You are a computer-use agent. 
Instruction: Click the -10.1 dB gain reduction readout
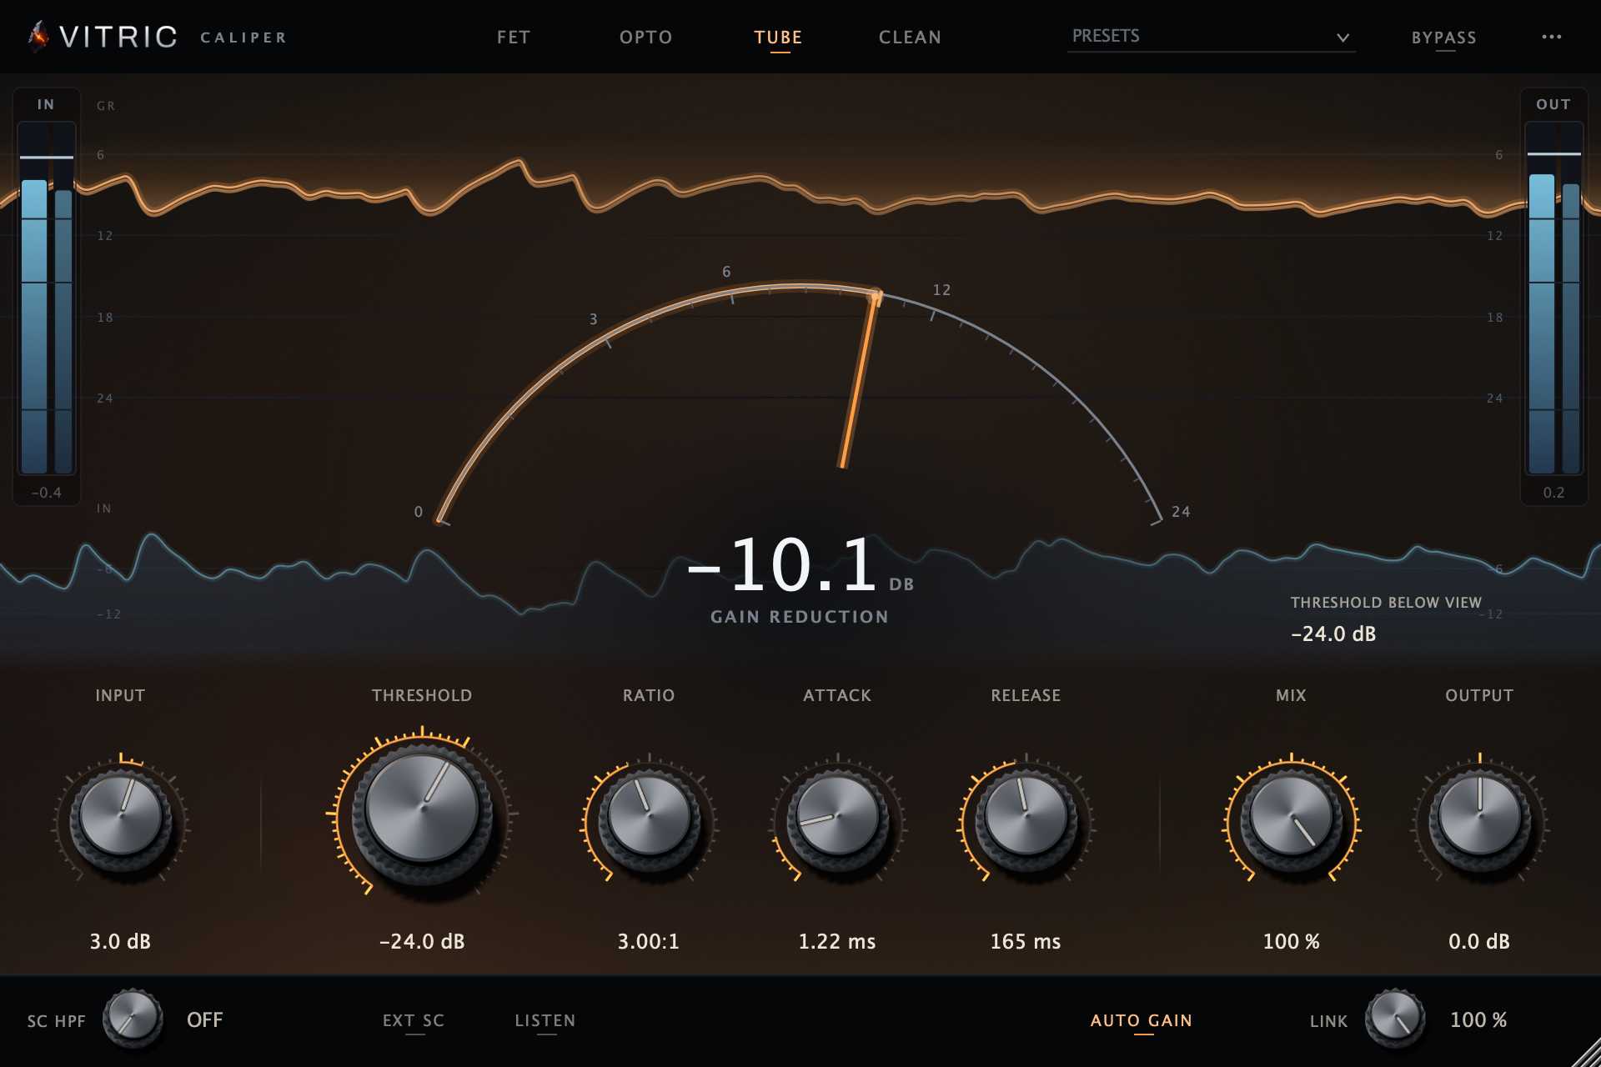click(800, 565)
